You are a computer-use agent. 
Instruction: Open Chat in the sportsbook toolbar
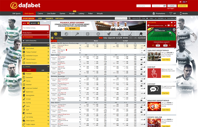pyautogui.click(x=145, y=18)
